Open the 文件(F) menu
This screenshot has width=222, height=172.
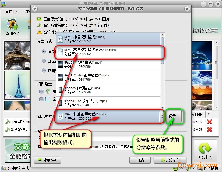pos(11,11)
